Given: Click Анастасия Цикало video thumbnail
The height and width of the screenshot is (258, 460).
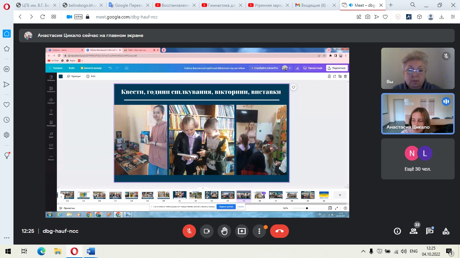Looking at the screenshot, I should [x=418, y=114].
